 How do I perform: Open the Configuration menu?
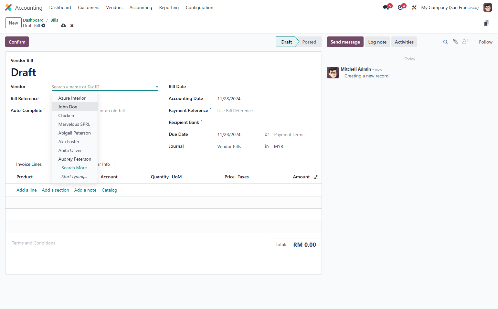coord(199,7)
